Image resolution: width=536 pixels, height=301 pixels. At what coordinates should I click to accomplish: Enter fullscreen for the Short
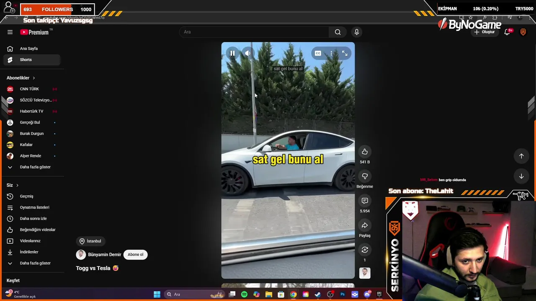click(x=345, y=53)
